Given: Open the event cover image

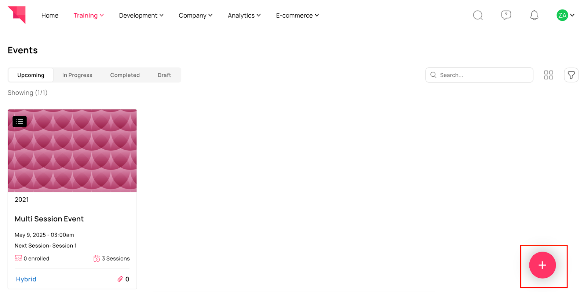Looking at the screenshot, I should (72, 150).
